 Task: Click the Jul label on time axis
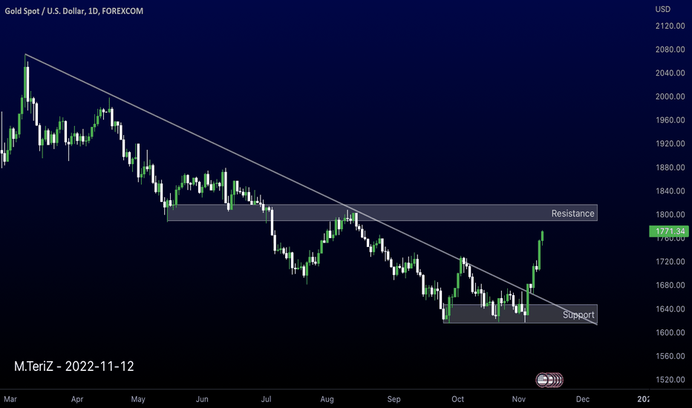click(266, 399)
